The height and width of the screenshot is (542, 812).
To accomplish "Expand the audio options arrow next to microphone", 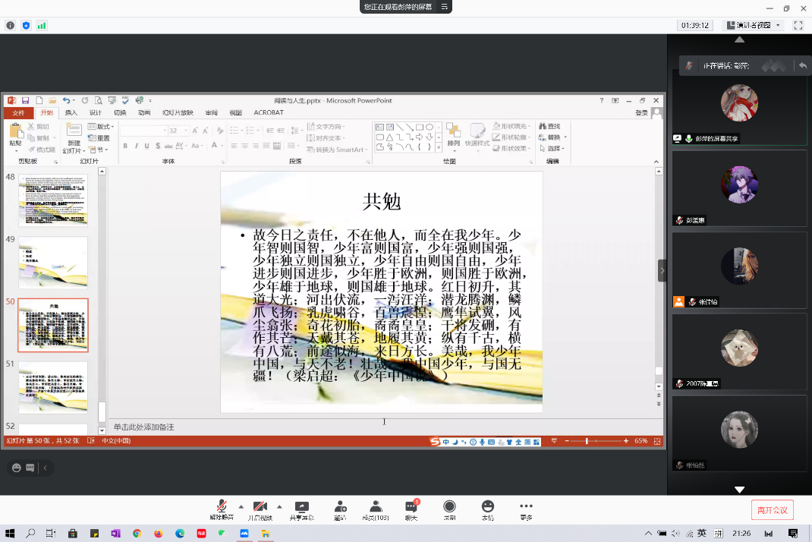I will (241, 506).
